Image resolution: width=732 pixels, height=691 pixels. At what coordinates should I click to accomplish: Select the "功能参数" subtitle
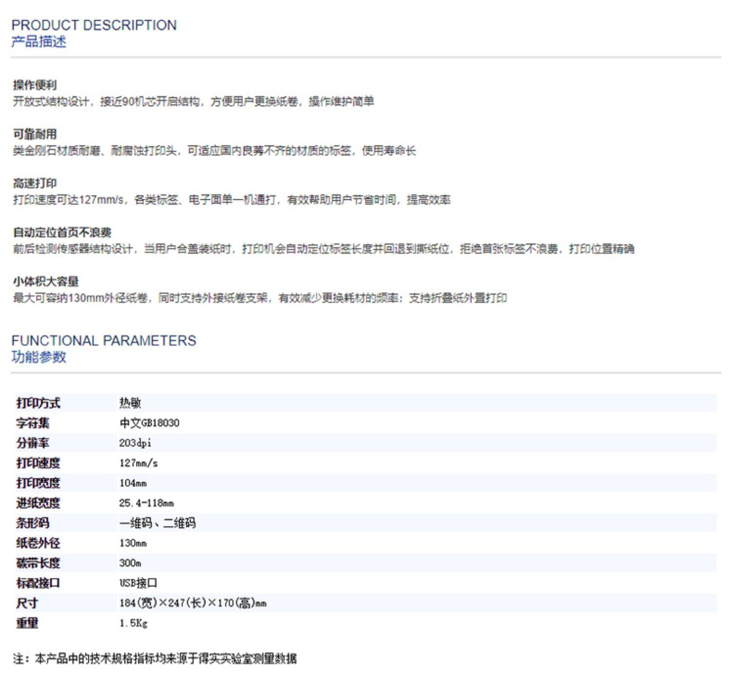[x=39, y=357]
